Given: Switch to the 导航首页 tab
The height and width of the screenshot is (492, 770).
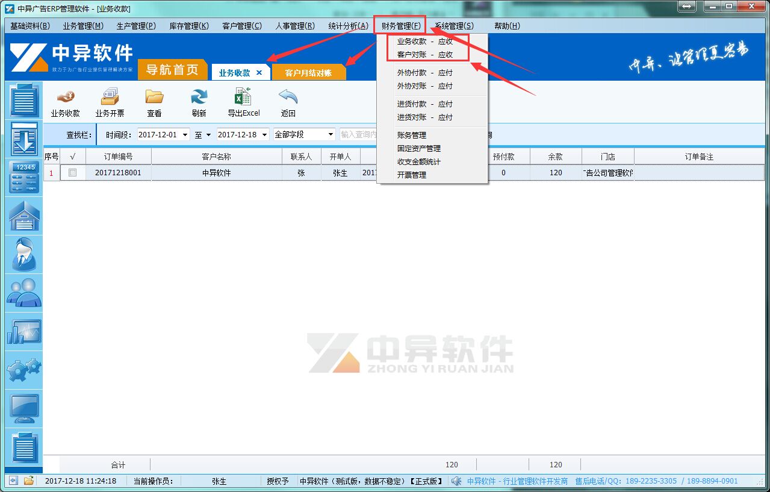Looking at the screenshot, I should [x=172, y=70].
